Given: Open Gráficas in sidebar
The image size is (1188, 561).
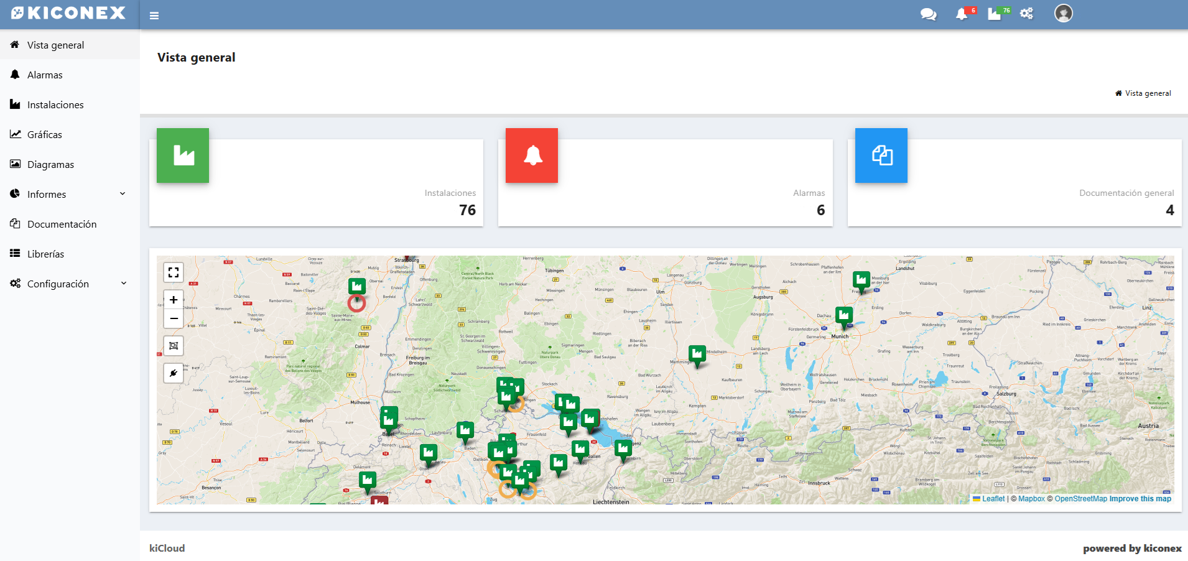Looking at the screenshot, I should (45, 134).
